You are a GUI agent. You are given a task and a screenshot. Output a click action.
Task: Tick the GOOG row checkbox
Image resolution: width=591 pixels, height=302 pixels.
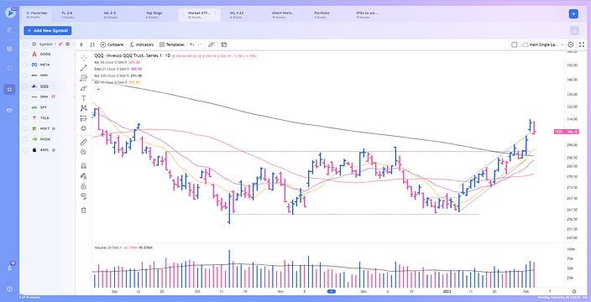(25, 54)
